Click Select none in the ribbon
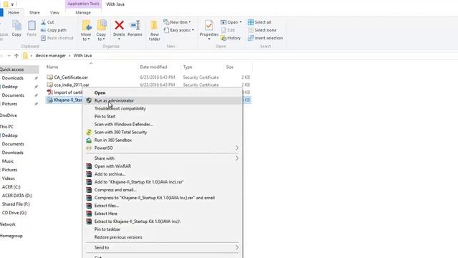 coord(262,30)
